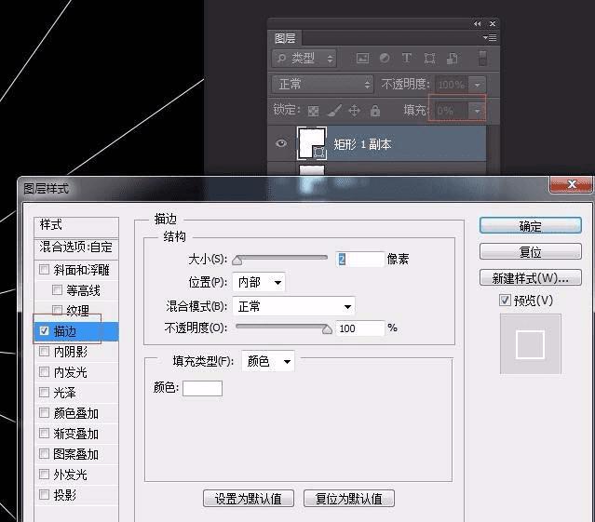Open the 类型 filter dropdown in Layers panel
This screenshot has width=595, height=522.
pyautogui.click(x=304, y=59)
